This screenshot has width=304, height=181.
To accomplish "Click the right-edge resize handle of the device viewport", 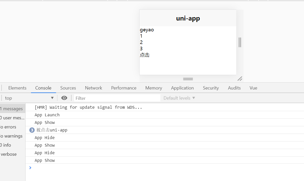I will [x=240, y=42].
